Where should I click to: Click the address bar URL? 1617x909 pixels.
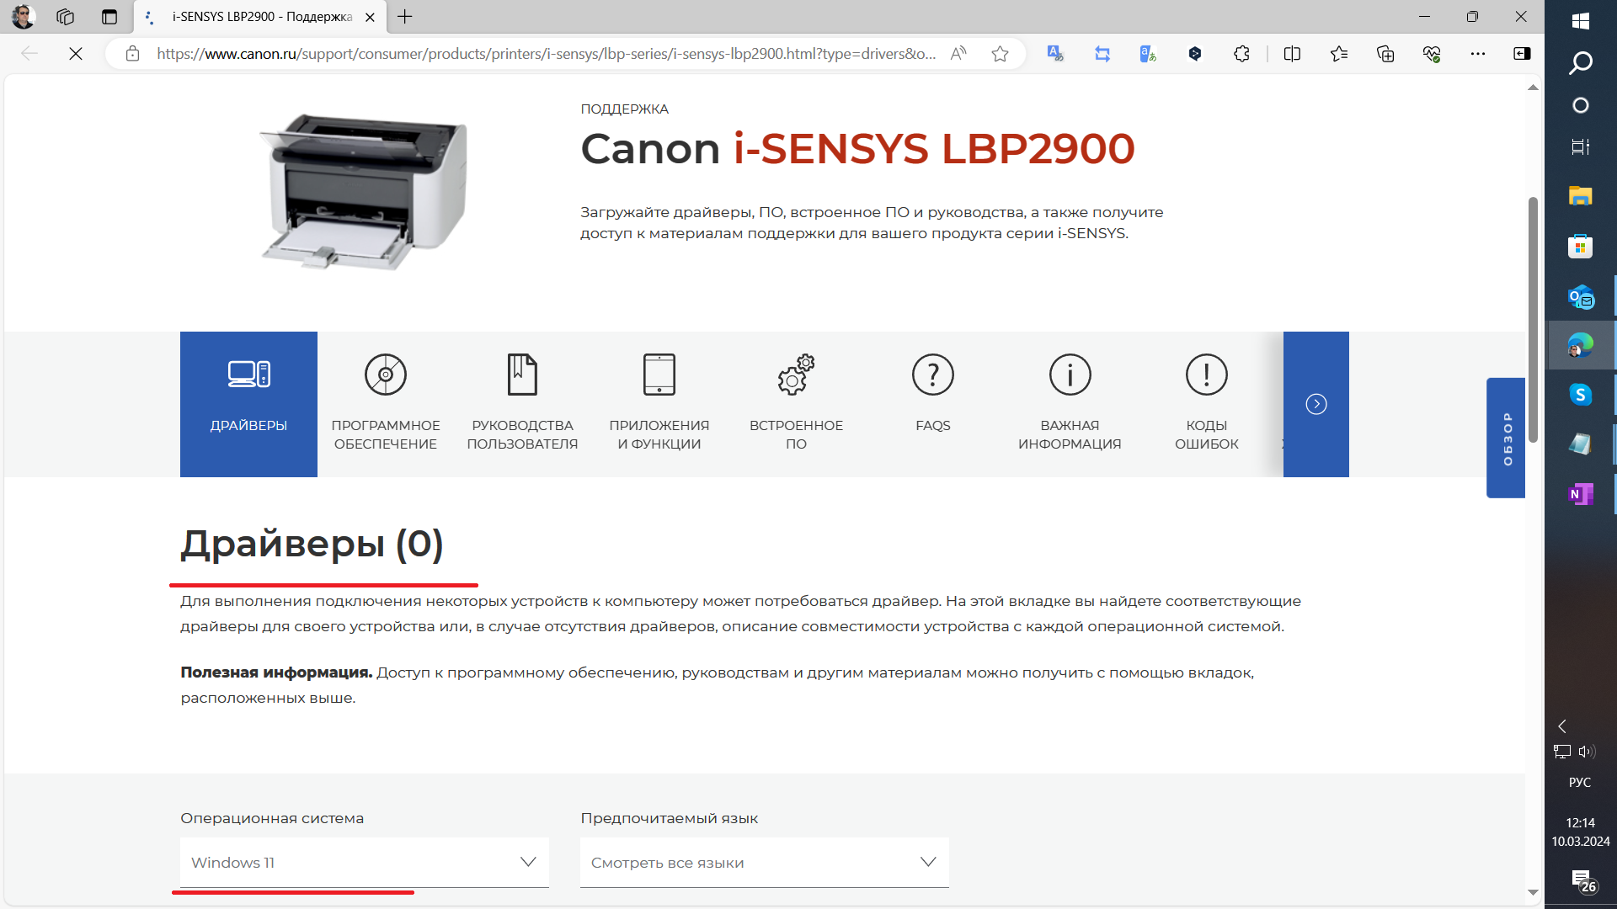546,54
